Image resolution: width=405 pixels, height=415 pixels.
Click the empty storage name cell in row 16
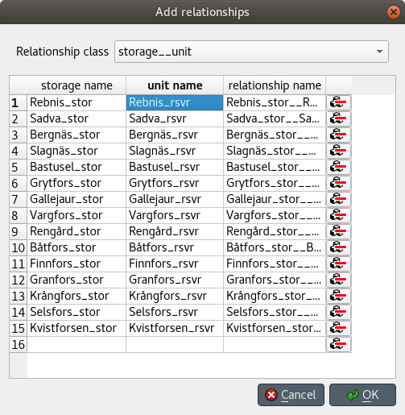[76, 344]
